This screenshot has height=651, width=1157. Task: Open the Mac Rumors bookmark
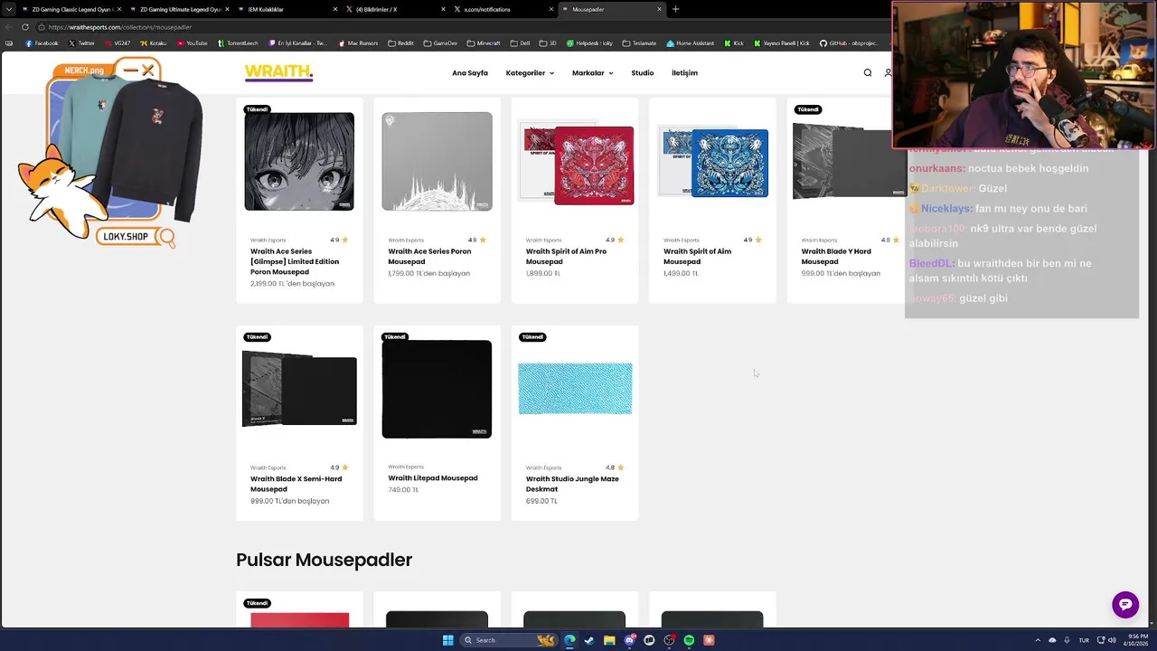click(359, 43)
